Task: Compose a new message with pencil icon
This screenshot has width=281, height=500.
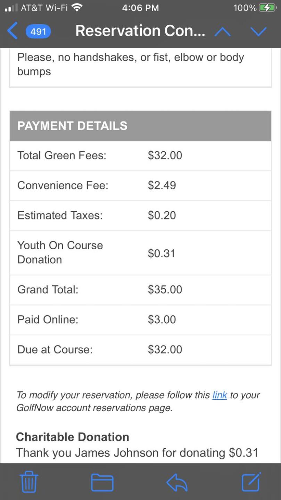Action: 251,482
